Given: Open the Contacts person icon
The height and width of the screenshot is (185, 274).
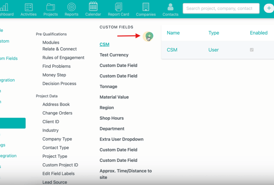Looking at the screenshot, I should point(170,7).
